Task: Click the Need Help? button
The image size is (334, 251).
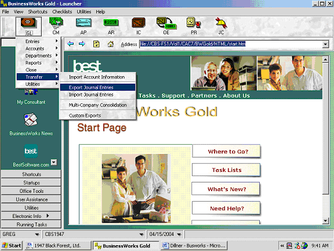Action: tap(226, 208)
